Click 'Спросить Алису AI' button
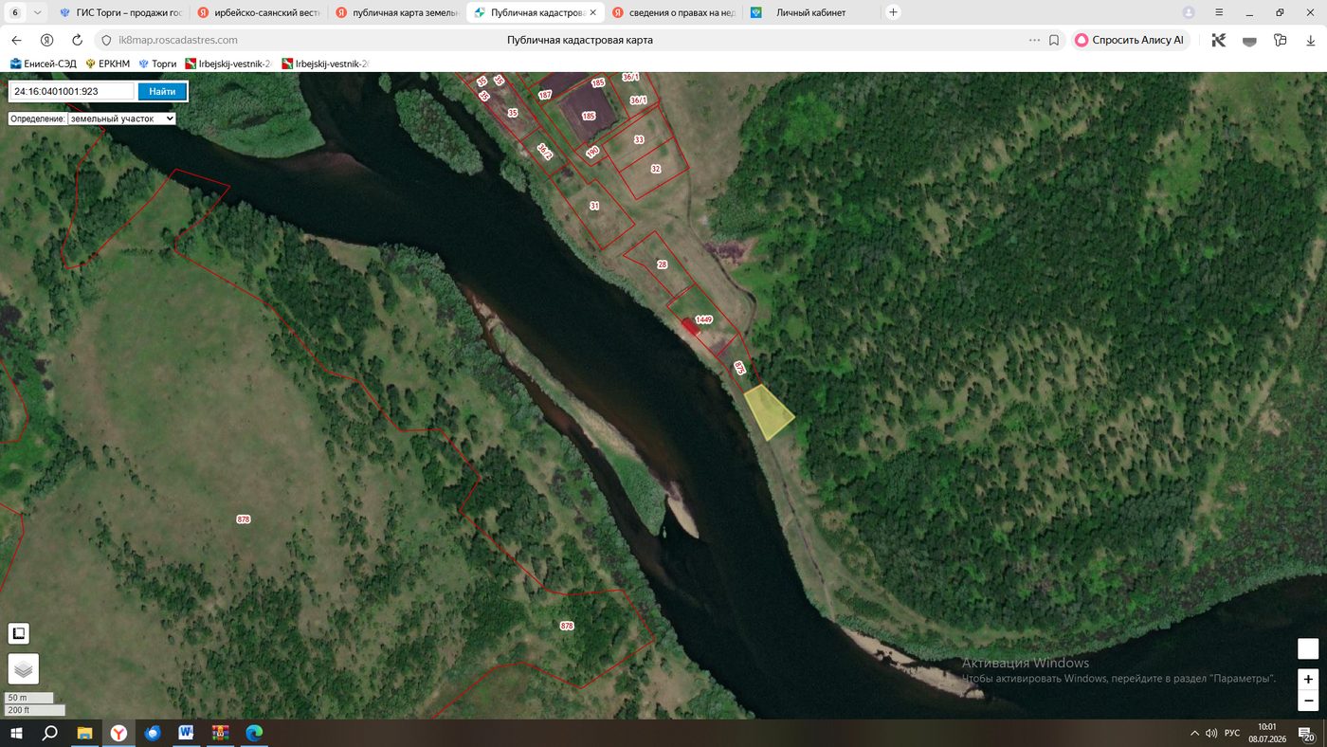The image size is (1327, 747). (1131, 41)
